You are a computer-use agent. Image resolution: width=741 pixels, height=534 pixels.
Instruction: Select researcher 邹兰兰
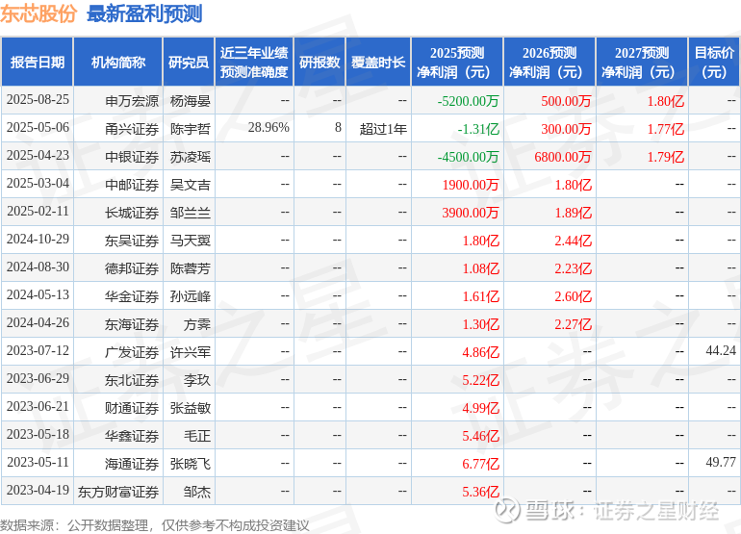190,213
